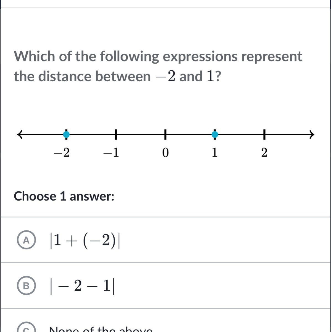The image size is (331, 332).
Task: Click the 2 label under the number line
Action: click(x=264, y=153)
